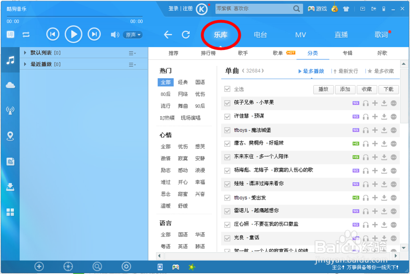Expand the 最近播放 playlist
410x274 pixels.
[x=25, y=64]
